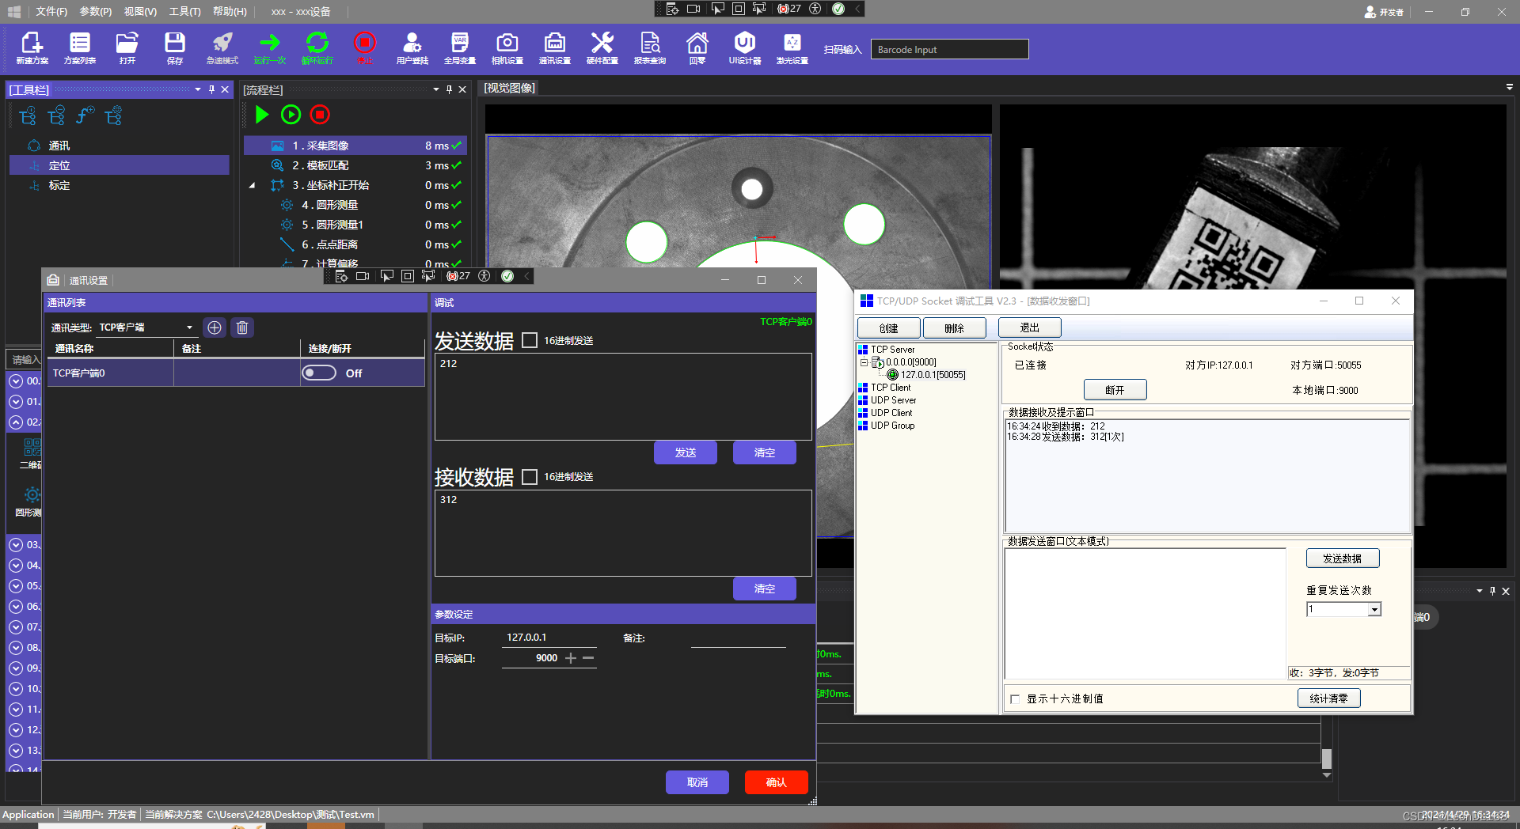Click the plus stepper beside 目标端口 9000

coord(570,657)
